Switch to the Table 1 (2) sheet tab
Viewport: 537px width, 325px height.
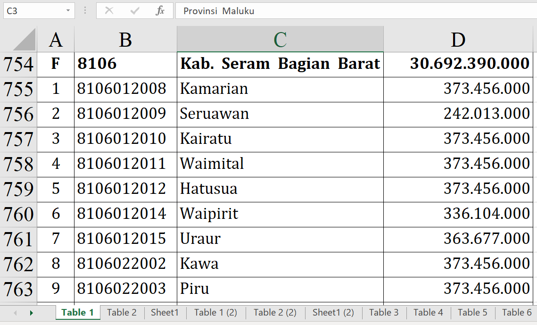click(215, 312)
